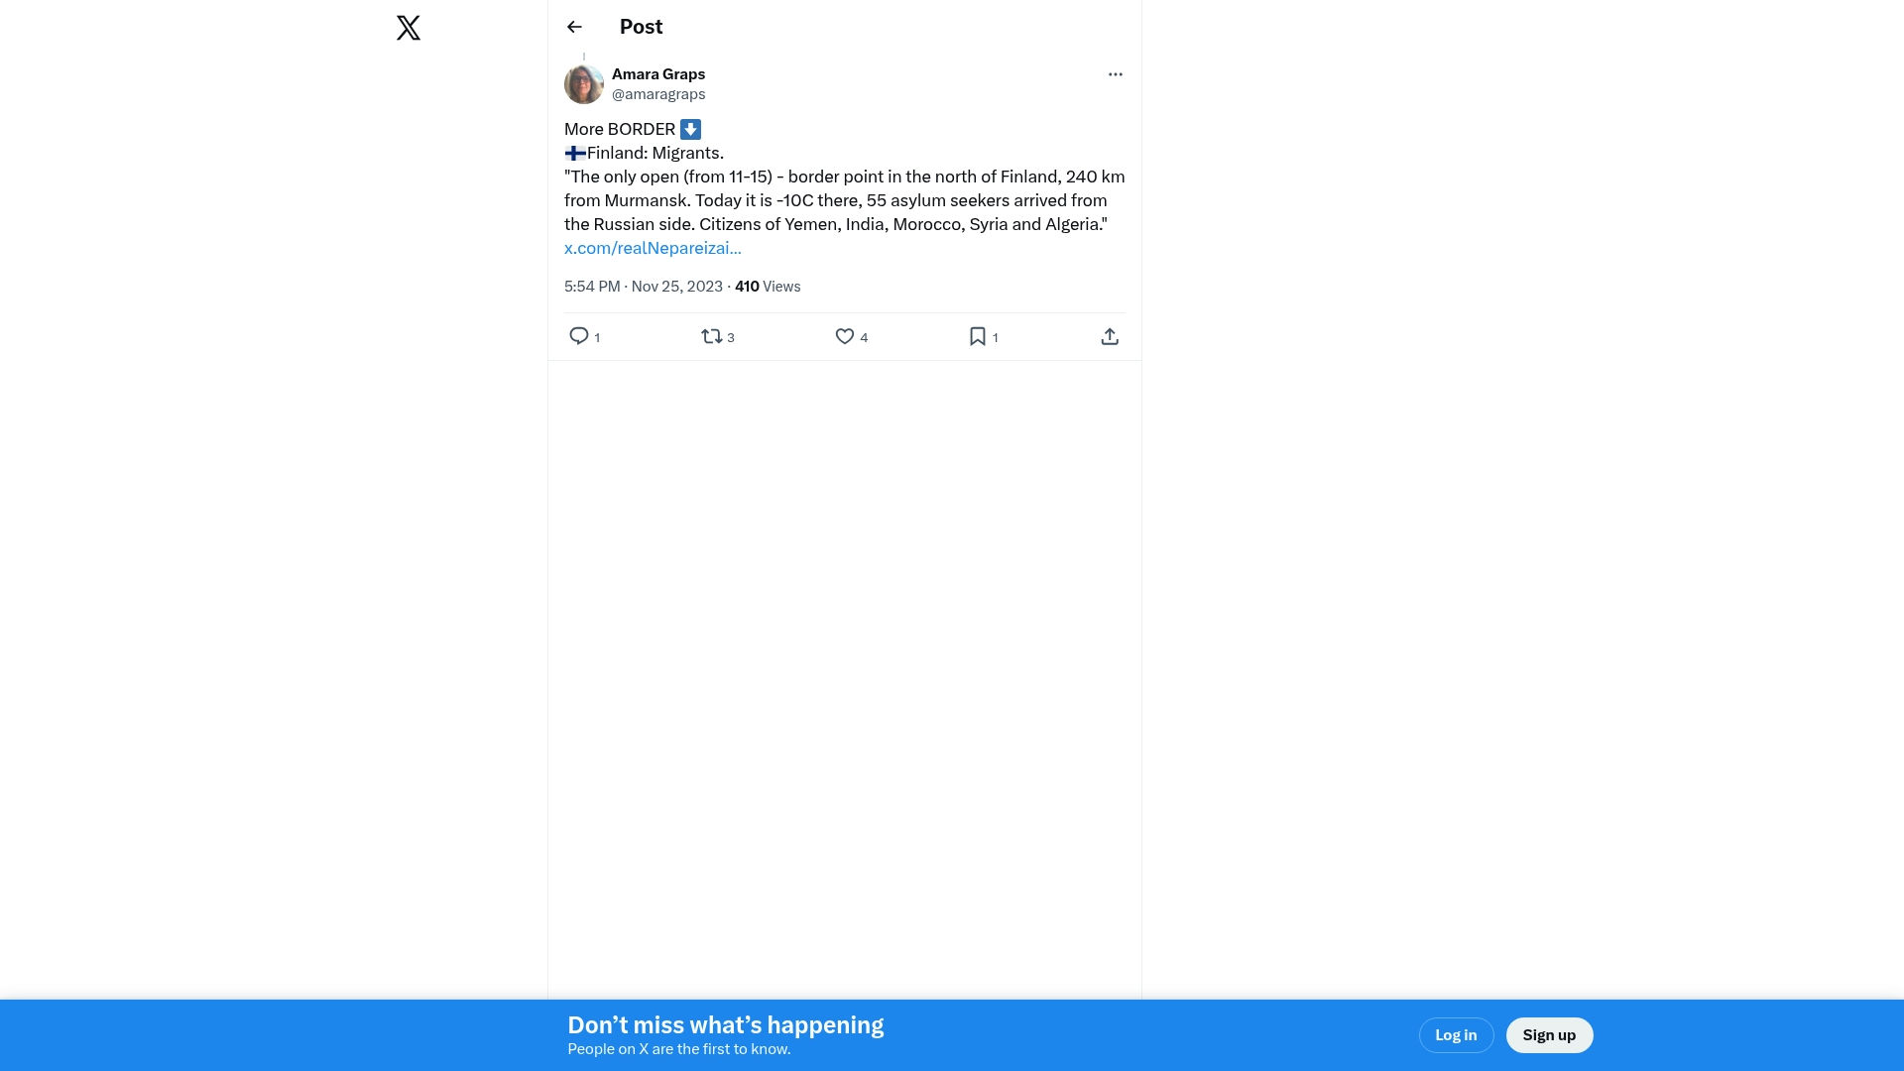Open Amara Graps profile picture
Screen dimensions: 1904x1071
pyautogui.click(x=584, y=84)
